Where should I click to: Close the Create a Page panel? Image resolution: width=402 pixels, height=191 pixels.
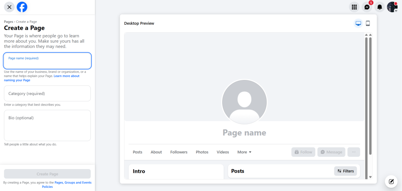click(9, 7)
